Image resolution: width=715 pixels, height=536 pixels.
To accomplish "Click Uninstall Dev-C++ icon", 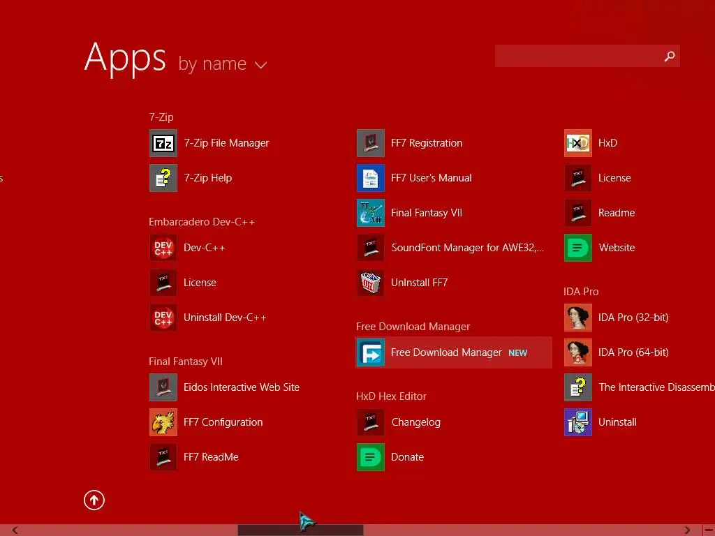I will (163, 318).
